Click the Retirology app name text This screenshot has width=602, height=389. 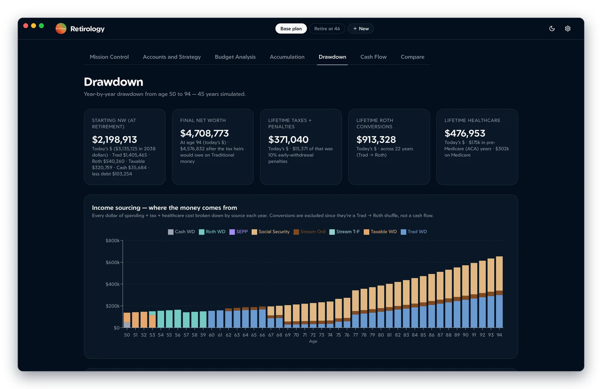[87, 29]
